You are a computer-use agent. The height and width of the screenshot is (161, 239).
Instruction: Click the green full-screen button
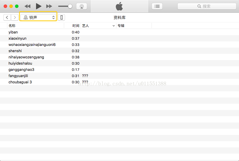17,6
